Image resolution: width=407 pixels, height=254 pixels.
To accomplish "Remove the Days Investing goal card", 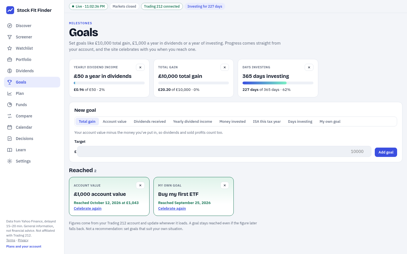I will tap(309, 67).
